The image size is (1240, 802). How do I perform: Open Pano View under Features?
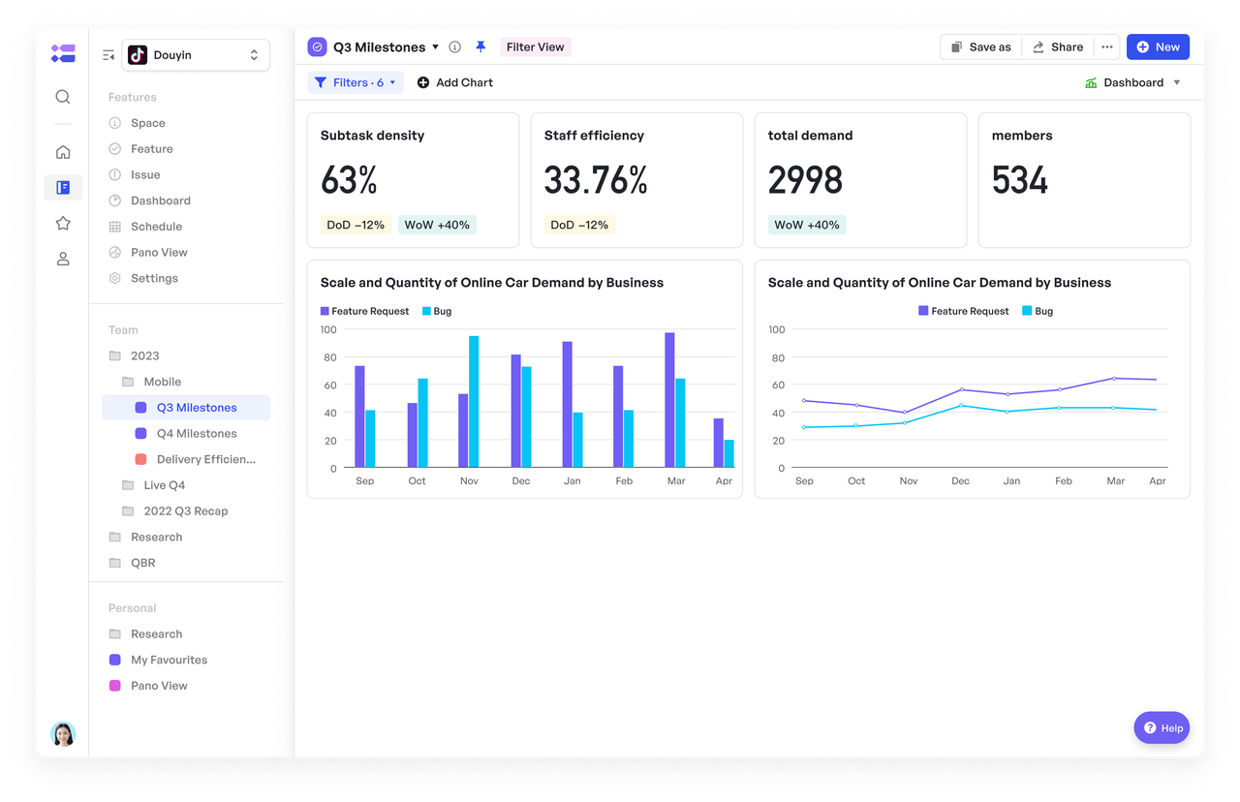point(159,253)
